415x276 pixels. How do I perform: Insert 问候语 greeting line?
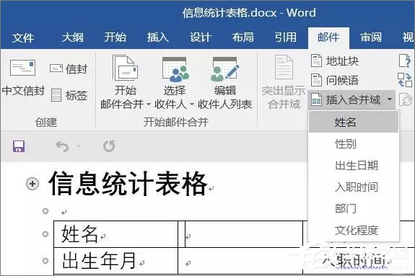pos(335,80)
